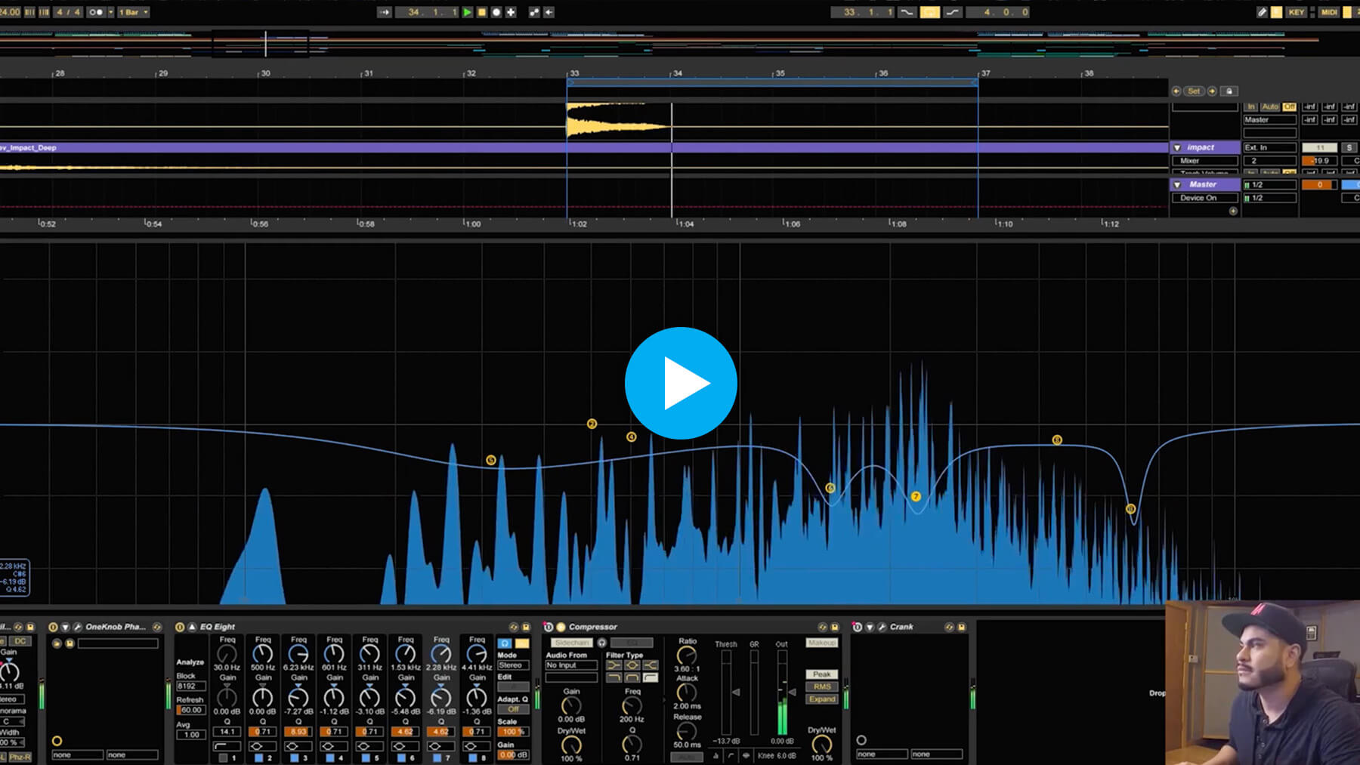
Task: Select EQ filter point 7 on curve
Action: 916,496
